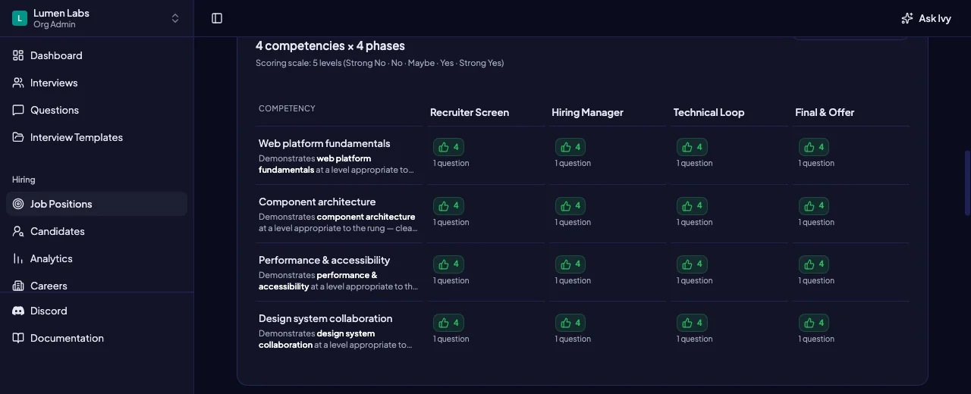Screen dimensions: 971x394
Task: Click the Lumen Labs L logo icon
Action: click(20, 18)
